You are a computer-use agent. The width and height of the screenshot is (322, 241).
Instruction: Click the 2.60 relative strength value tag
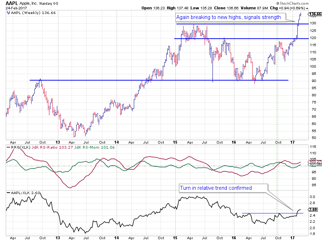(x=313, y=209)
